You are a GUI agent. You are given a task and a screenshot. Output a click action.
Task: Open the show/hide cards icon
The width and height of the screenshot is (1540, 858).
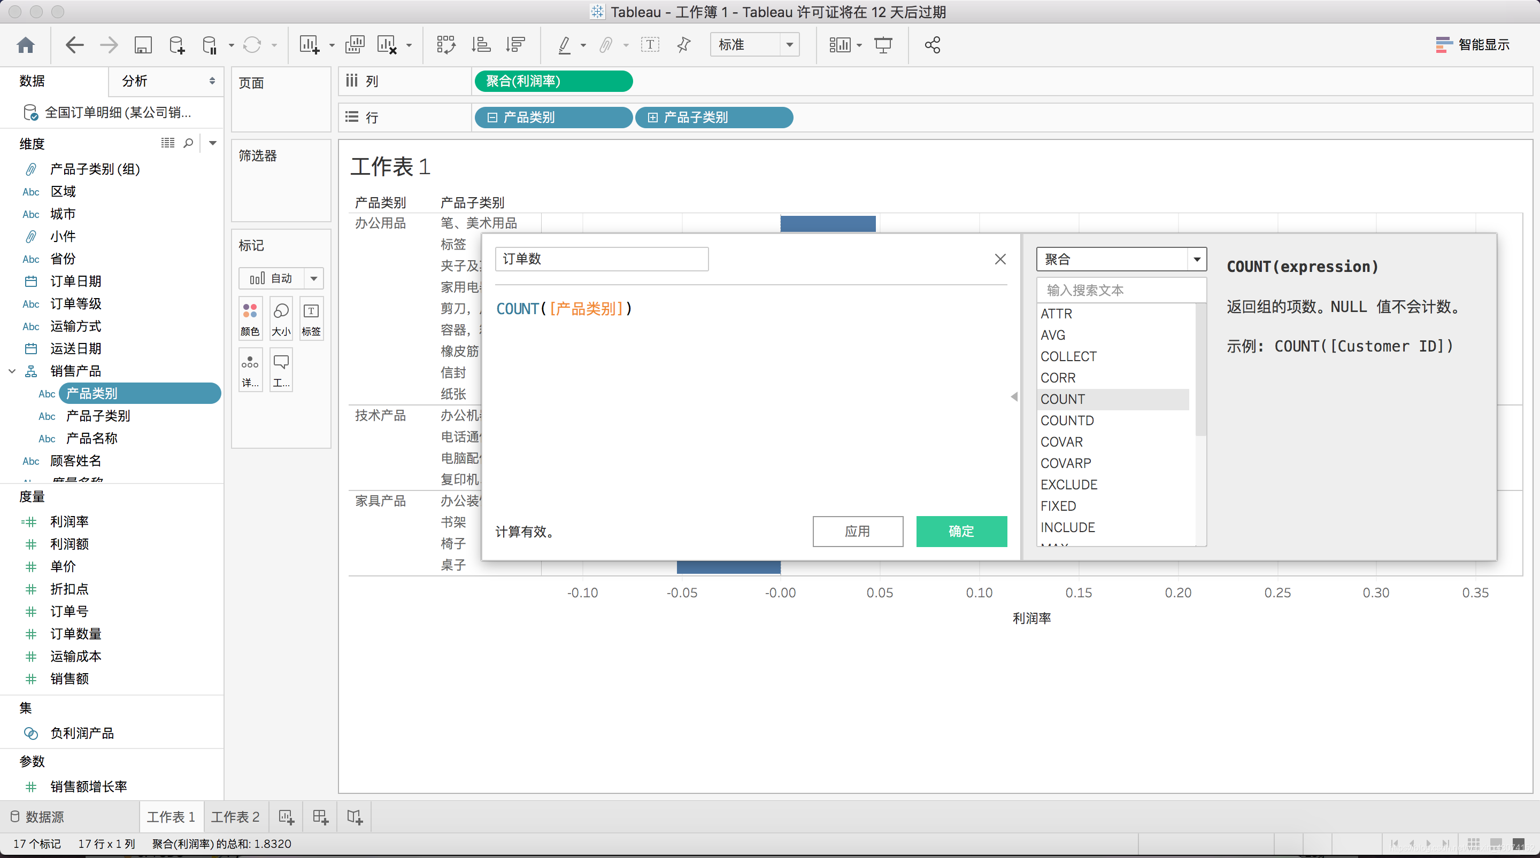coord(840,45)
